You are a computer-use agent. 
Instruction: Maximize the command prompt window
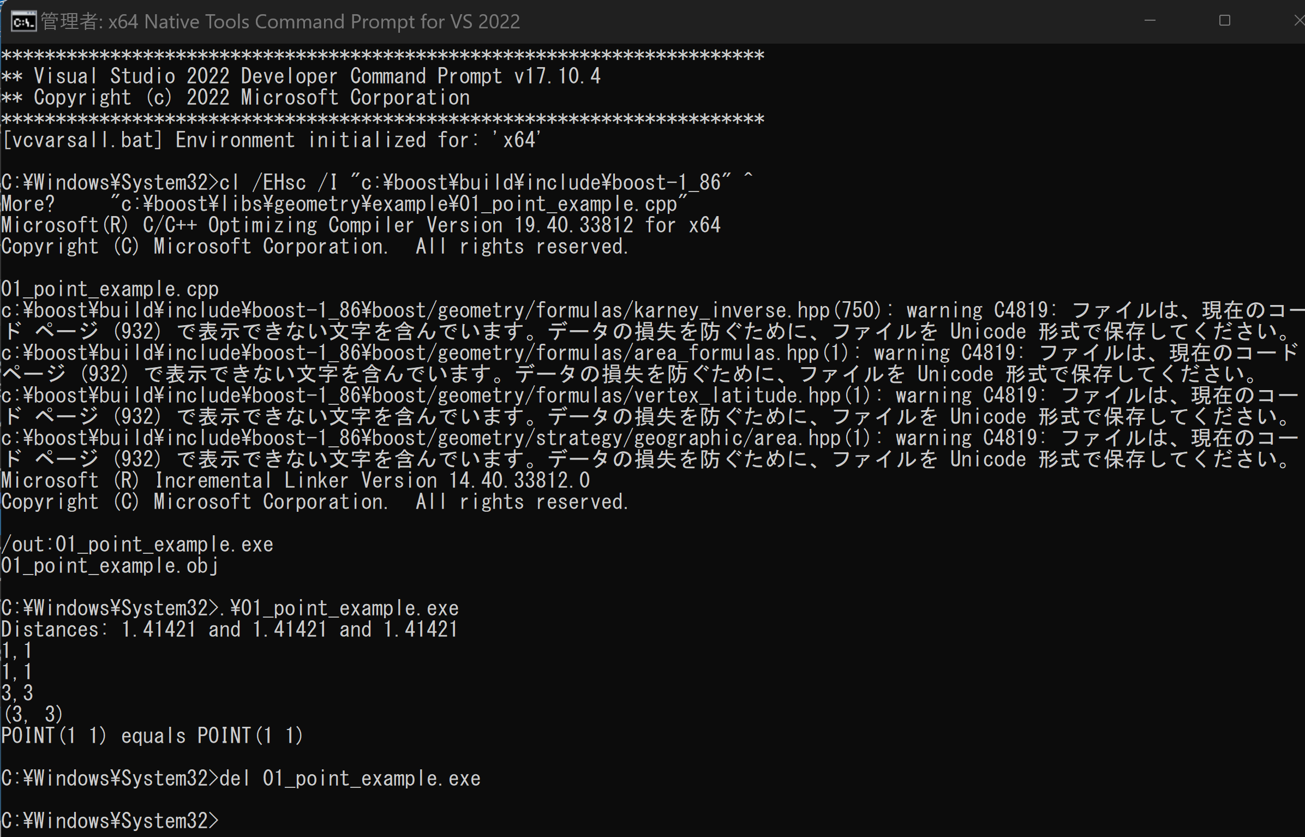coord(1224,21)
